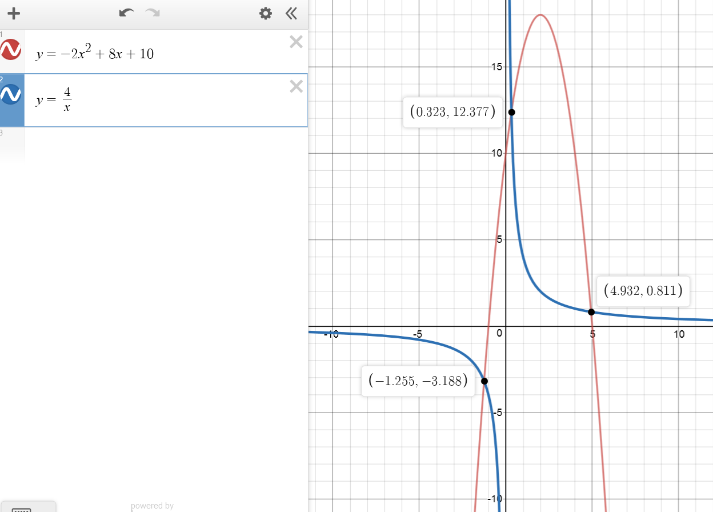Click the intersection point at (-1.255, -3.188)
Screen dimensions: 713x512
[x=484, y=381]
